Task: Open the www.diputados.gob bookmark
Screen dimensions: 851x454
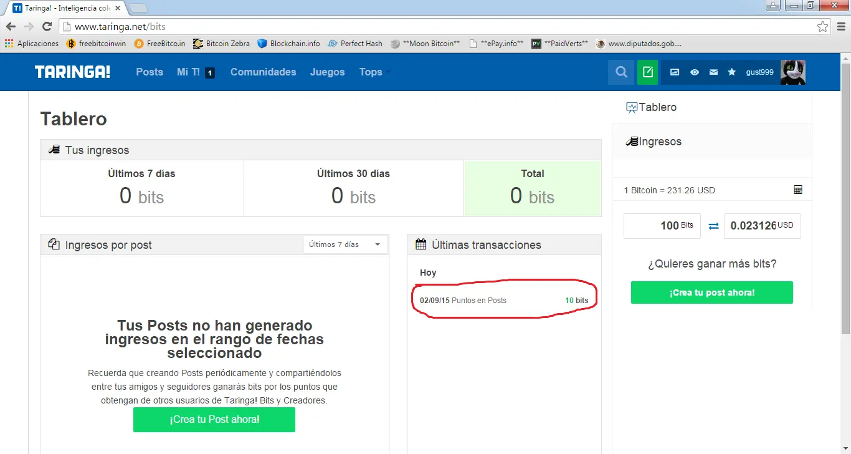Action: 639,44
